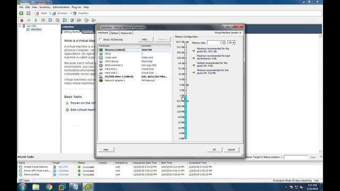Click the Memory Size spinner arrows
This screenshot has width=340, height=191.
pos(224,42)
